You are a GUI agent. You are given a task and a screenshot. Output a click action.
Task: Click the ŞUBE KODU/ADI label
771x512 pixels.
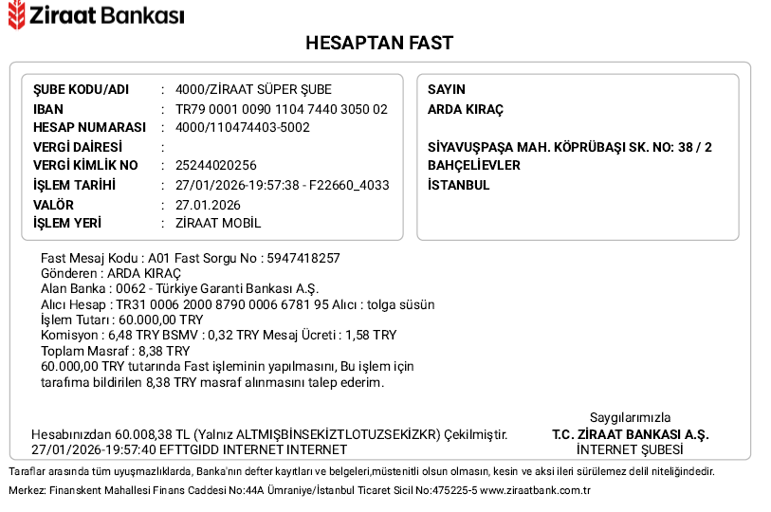(82, 89)
